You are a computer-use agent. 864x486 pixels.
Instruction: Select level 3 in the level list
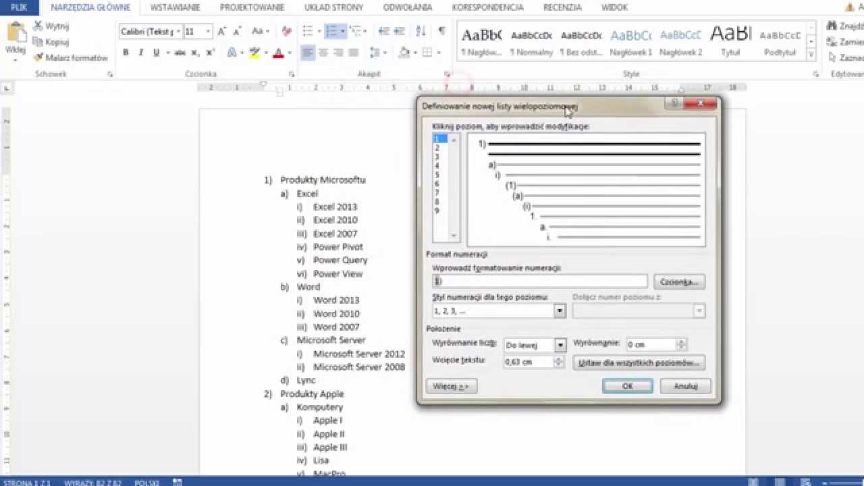pyautogui.click(x=437, y=157)
